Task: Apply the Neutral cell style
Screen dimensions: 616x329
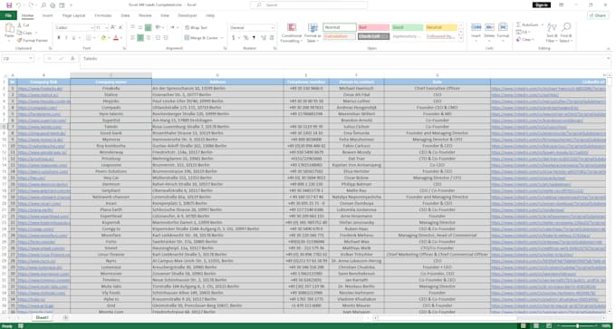Action: 441,27
